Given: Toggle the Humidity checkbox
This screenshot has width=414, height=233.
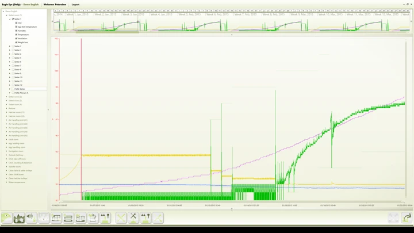Looking at the screenshot, I should 16,30.
